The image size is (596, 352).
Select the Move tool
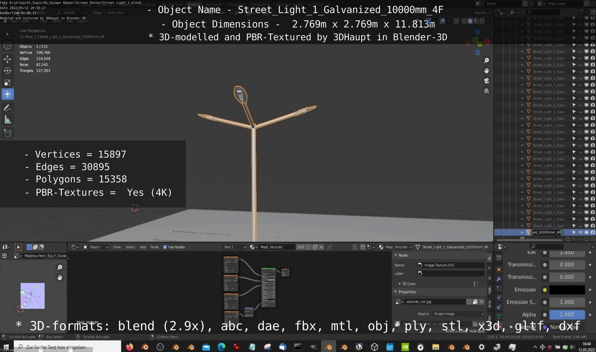tap(7, 59)
